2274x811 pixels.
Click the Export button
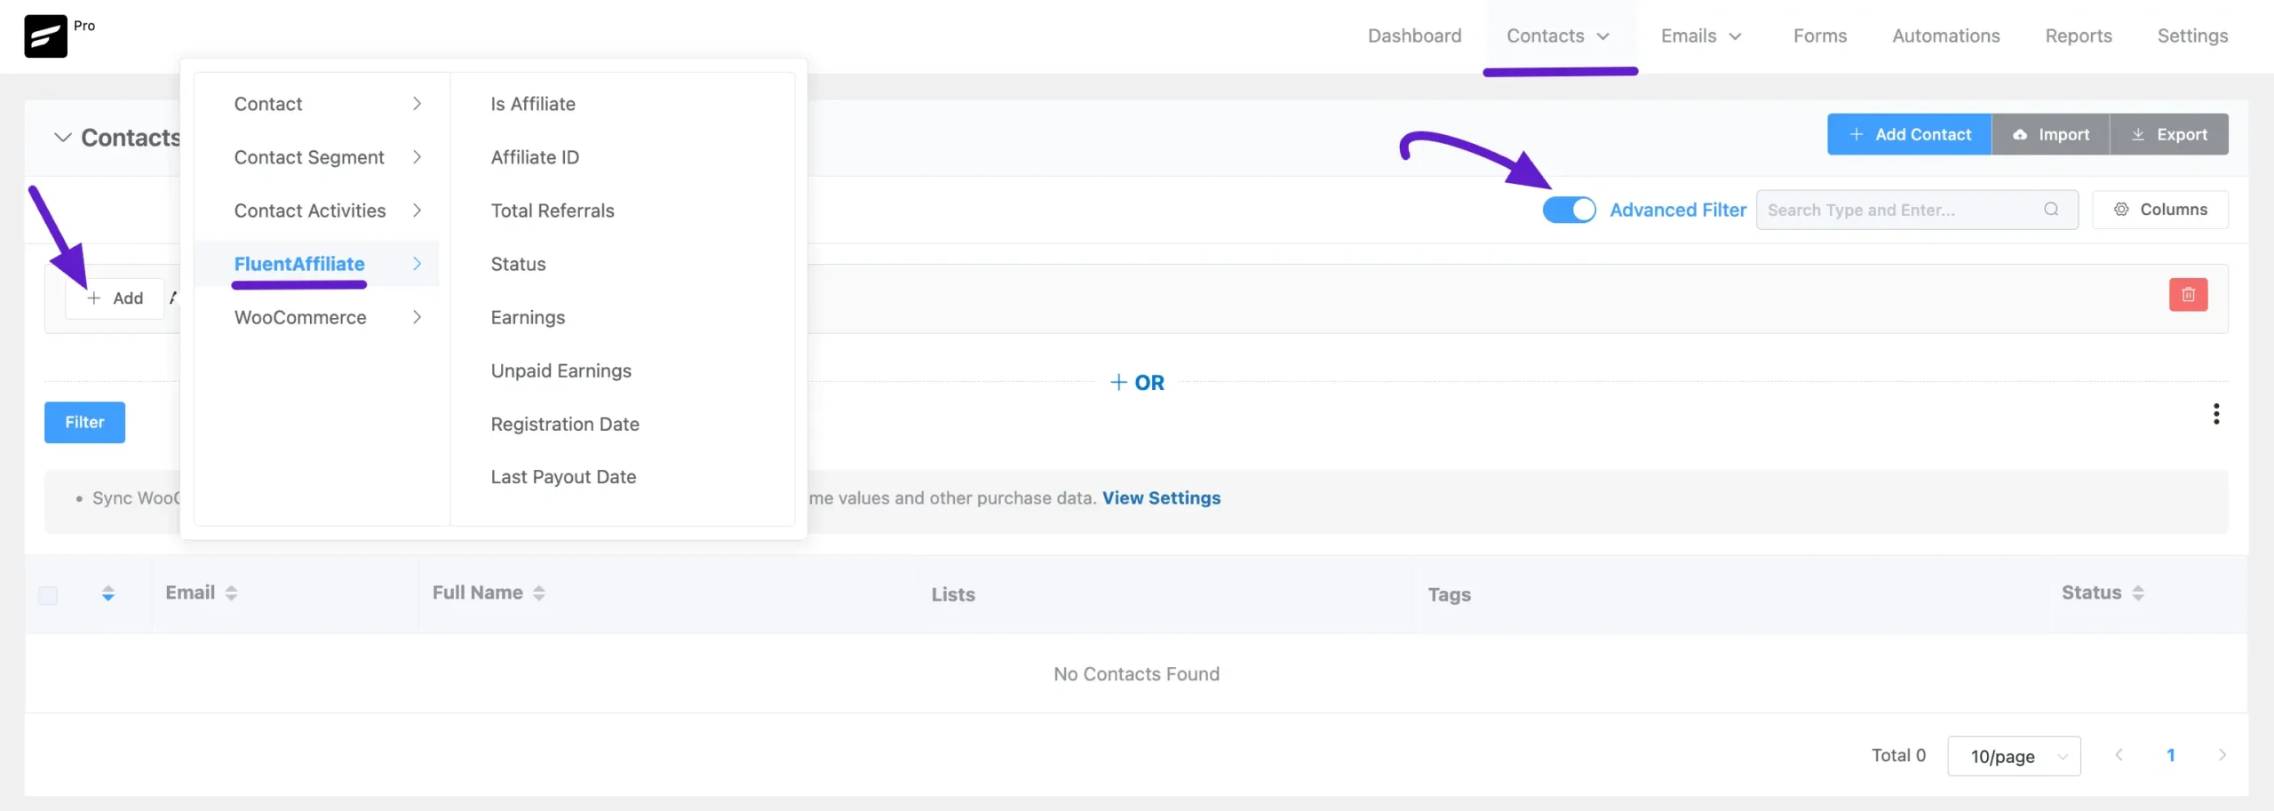point(2169,134)
